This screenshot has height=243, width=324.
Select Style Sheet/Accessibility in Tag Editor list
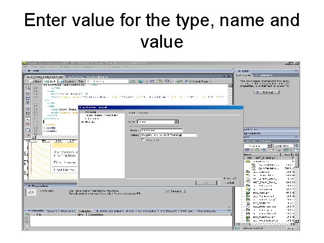[x=101, y=115]
